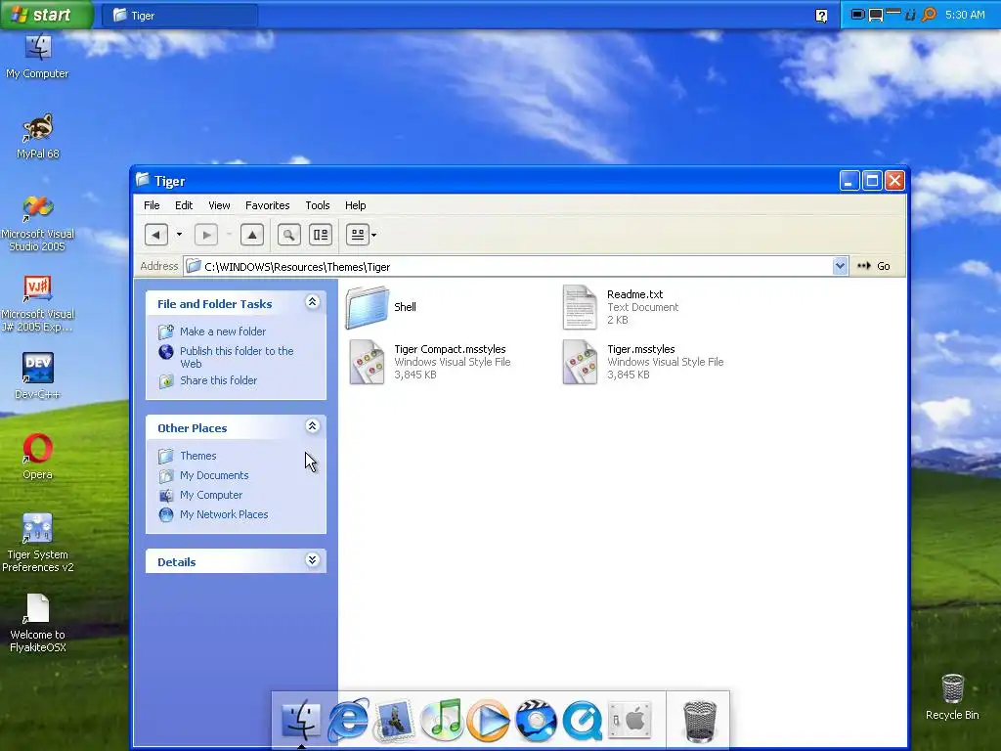The width and height of the screenshot is (1001, 751).
Task: Toggle the Folders pane toolbar button
Action: (321, 235)
